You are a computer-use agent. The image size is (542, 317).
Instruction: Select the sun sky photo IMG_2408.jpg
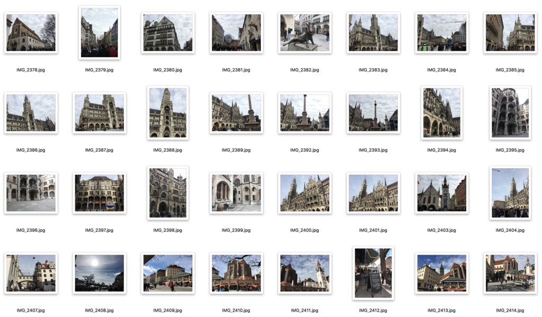(x=99, y=274)
